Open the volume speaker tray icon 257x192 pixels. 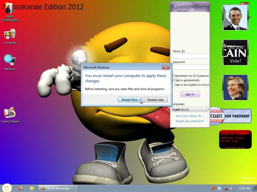(231, 188)
